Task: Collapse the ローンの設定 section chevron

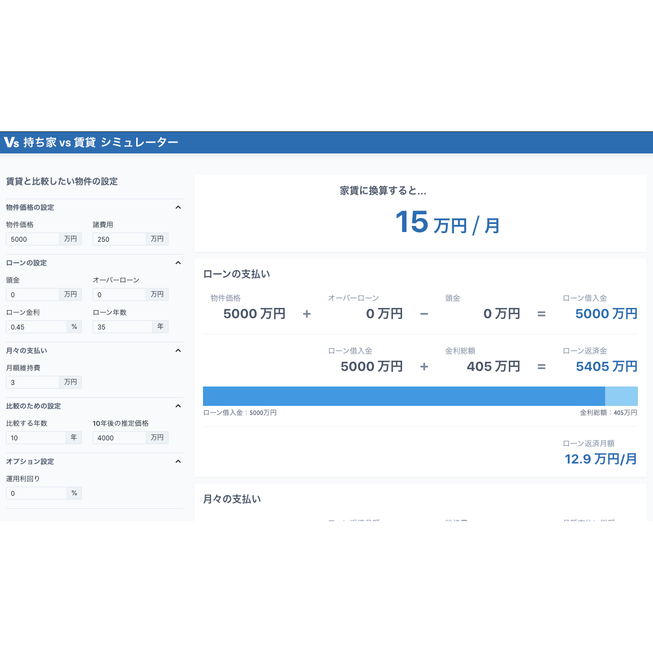Action: [178, 263]
